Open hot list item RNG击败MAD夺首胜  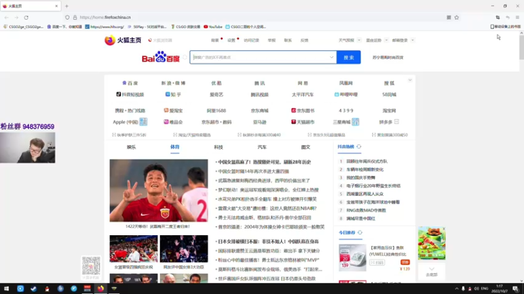click(366, 210)
